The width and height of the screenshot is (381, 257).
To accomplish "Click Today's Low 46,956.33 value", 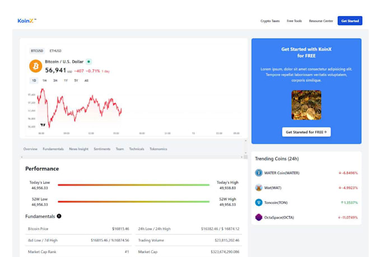I will click(x=40, y=188).
